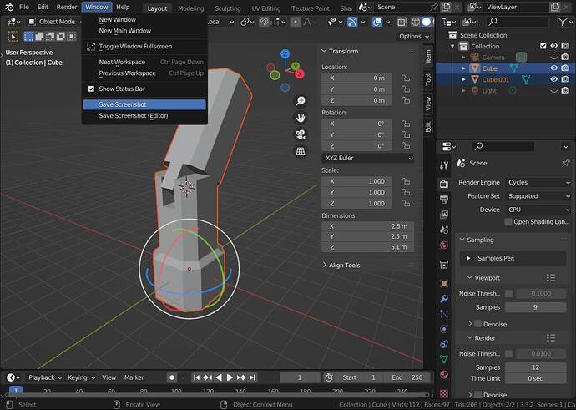Open the Scene properties tab icon
Image resolution: width=576 pixels, height=410 pixels.
[444, 230]
